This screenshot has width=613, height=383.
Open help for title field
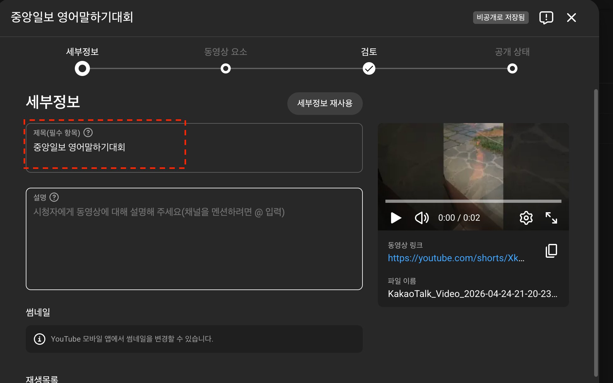pos(88,132)
